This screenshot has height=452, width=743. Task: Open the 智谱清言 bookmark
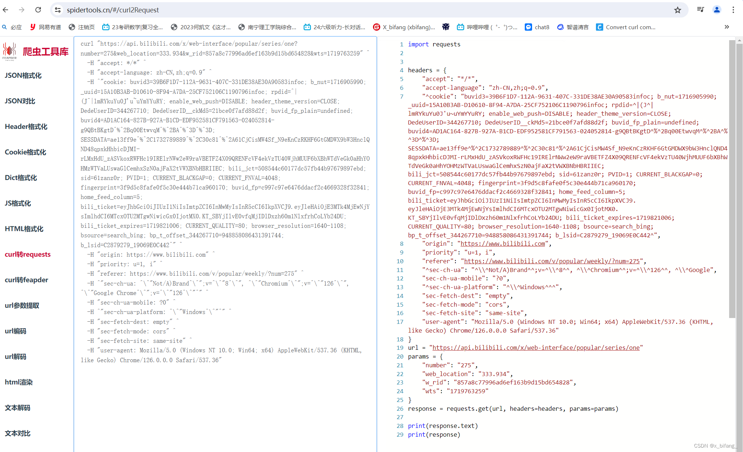point(573,27)
